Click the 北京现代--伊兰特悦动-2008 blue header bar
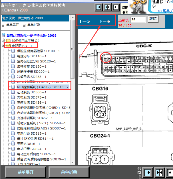The height and width of the screenshot is (179, 173). click(x=35, y=18)
